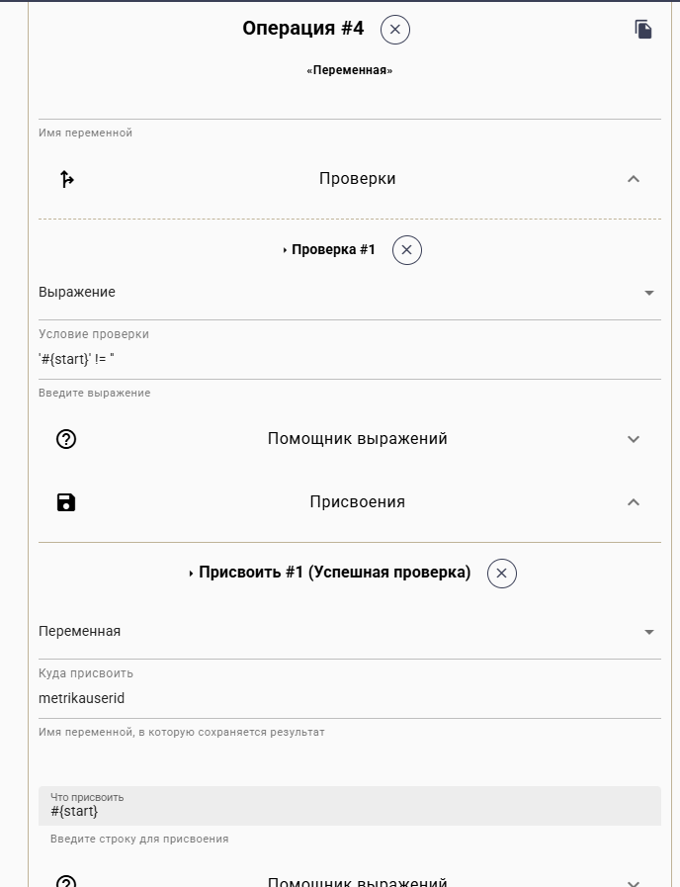The width and height of the screenshot is (680, 887).
Task: Remove Операция #4 with its X button
Action: click(x=394, y=30)
